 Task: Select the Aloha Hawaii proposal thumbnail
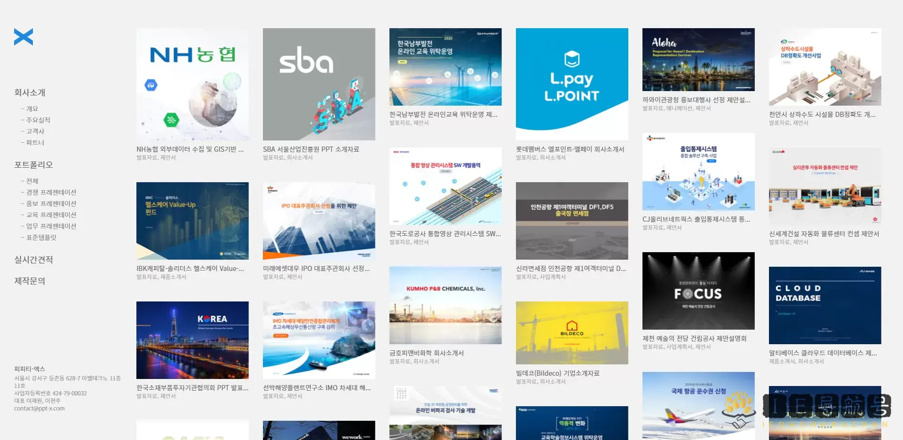pos(698,60)
